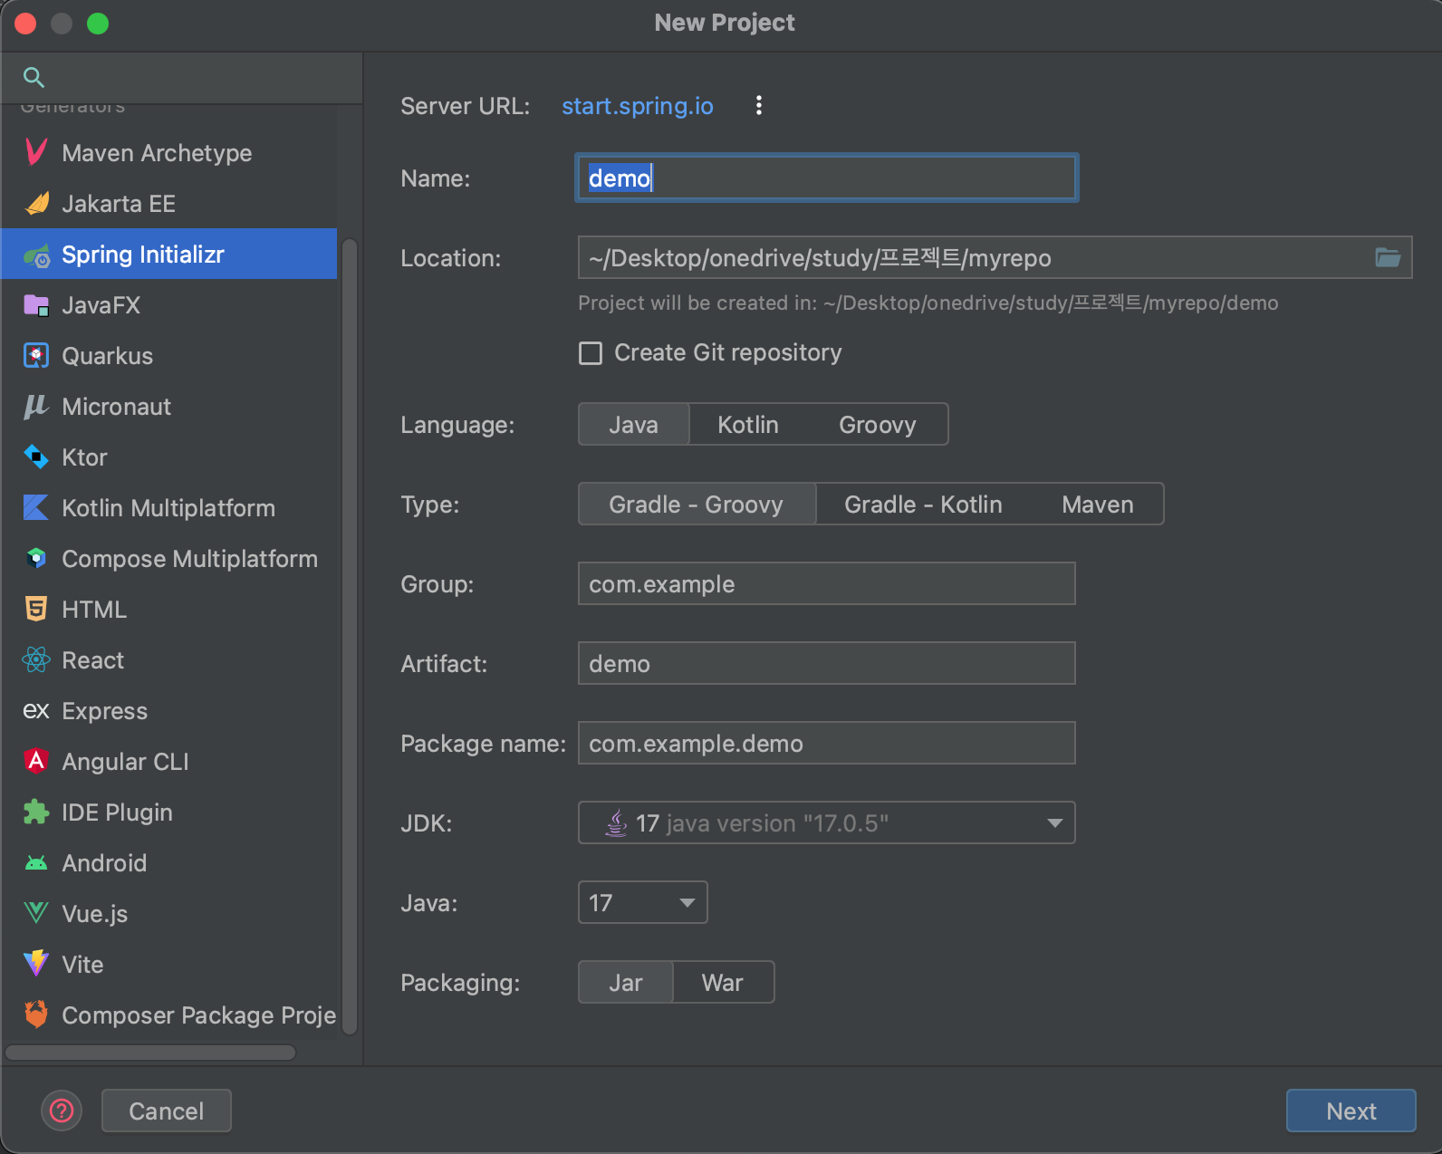
Task: Click the HTML5 shield icon
Action: point(36,610)
